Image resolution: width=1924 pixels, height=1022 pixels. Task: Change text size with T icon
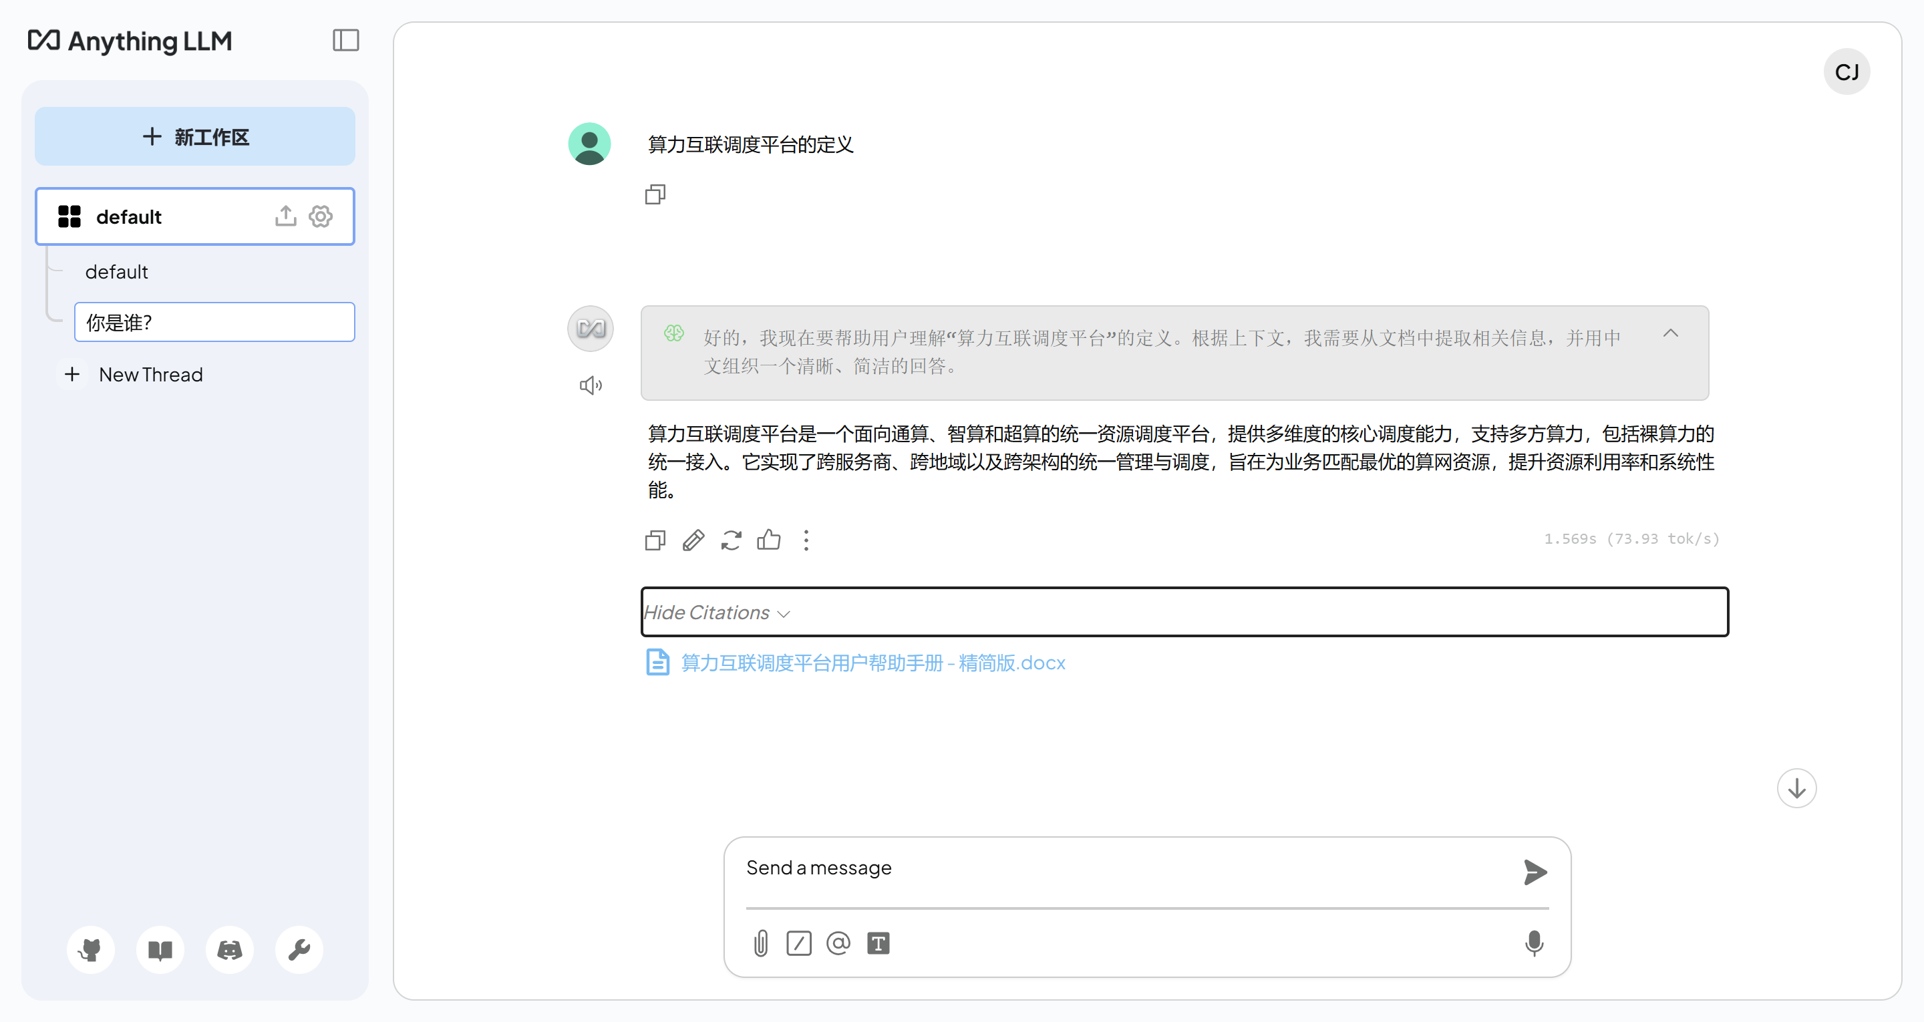[x=878, y=944]
